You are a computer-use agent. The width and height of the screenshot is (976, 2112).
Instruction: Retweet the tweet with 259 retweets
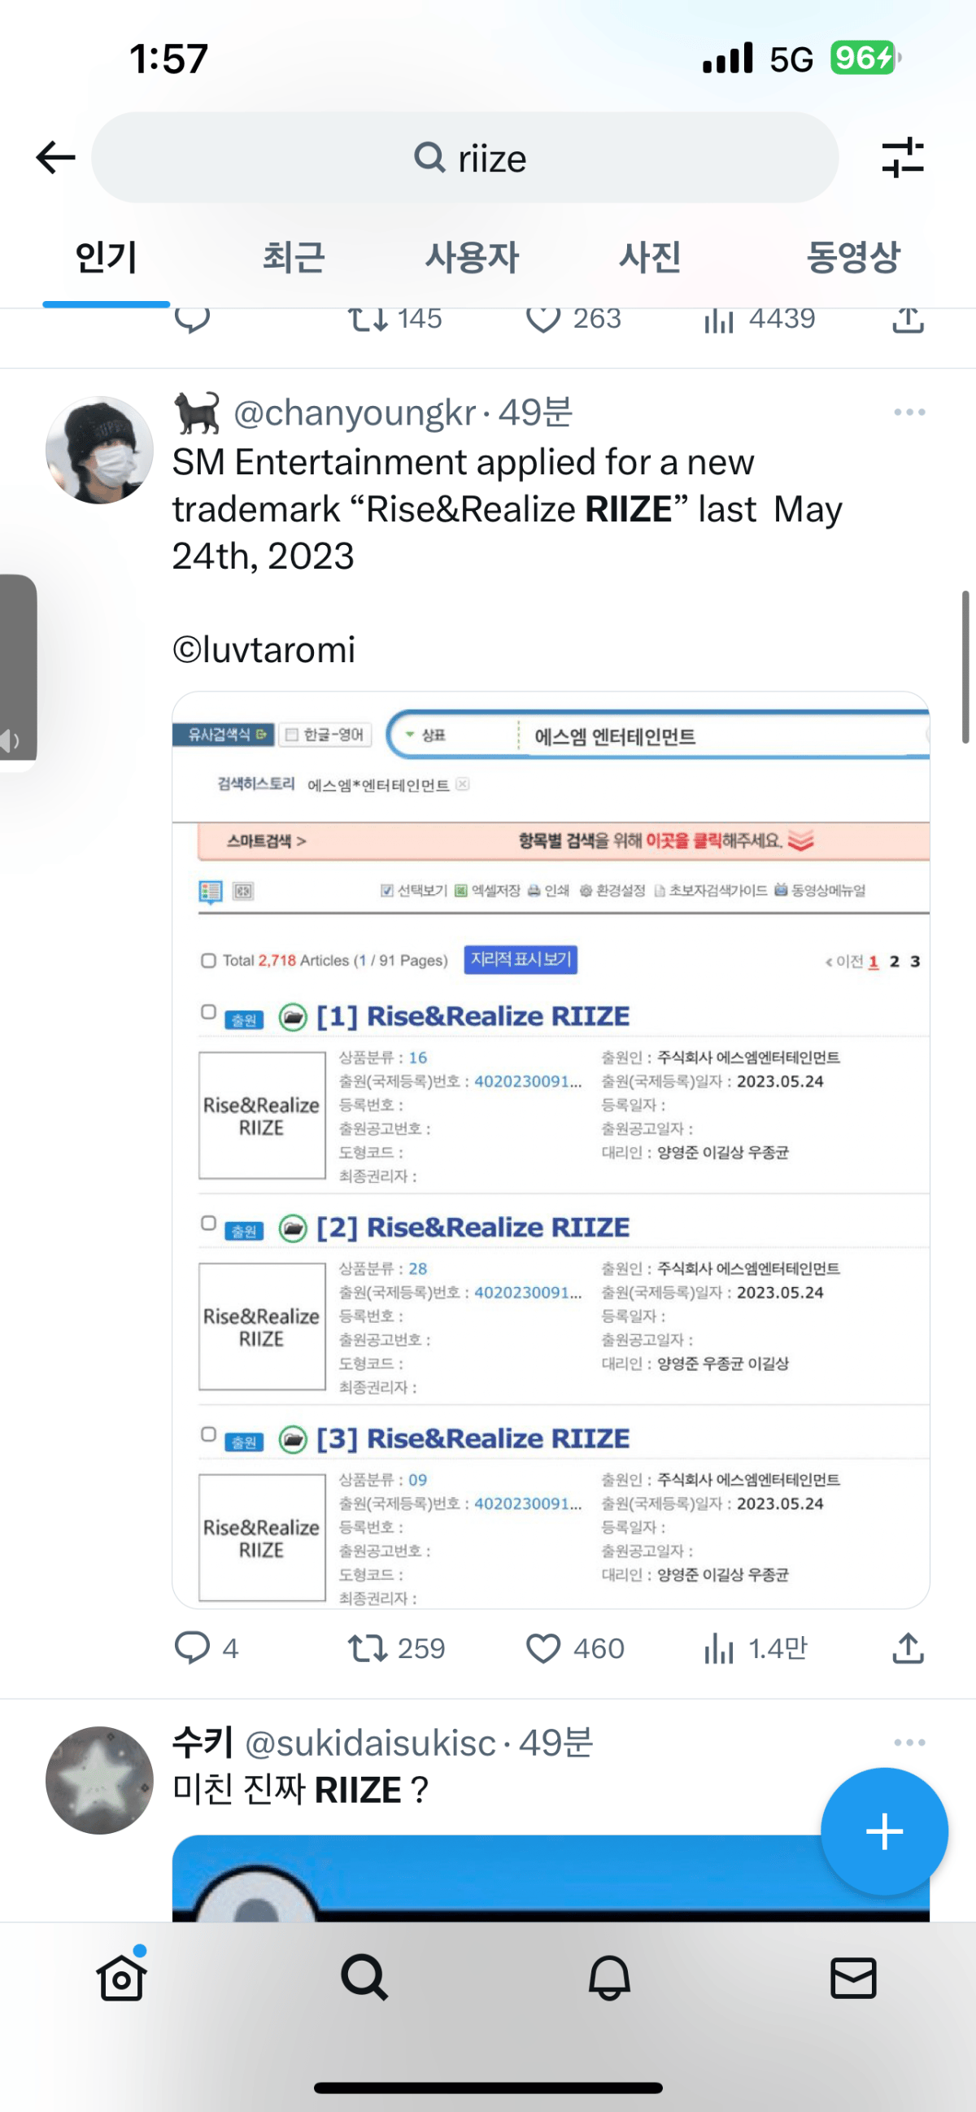(397, 1648)
